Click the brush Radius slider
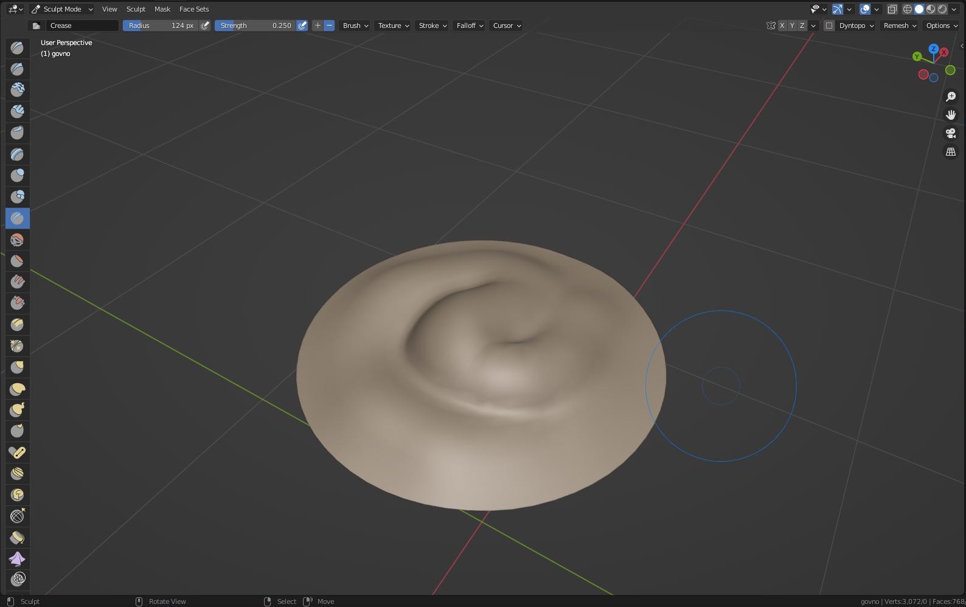 (161, 26)
